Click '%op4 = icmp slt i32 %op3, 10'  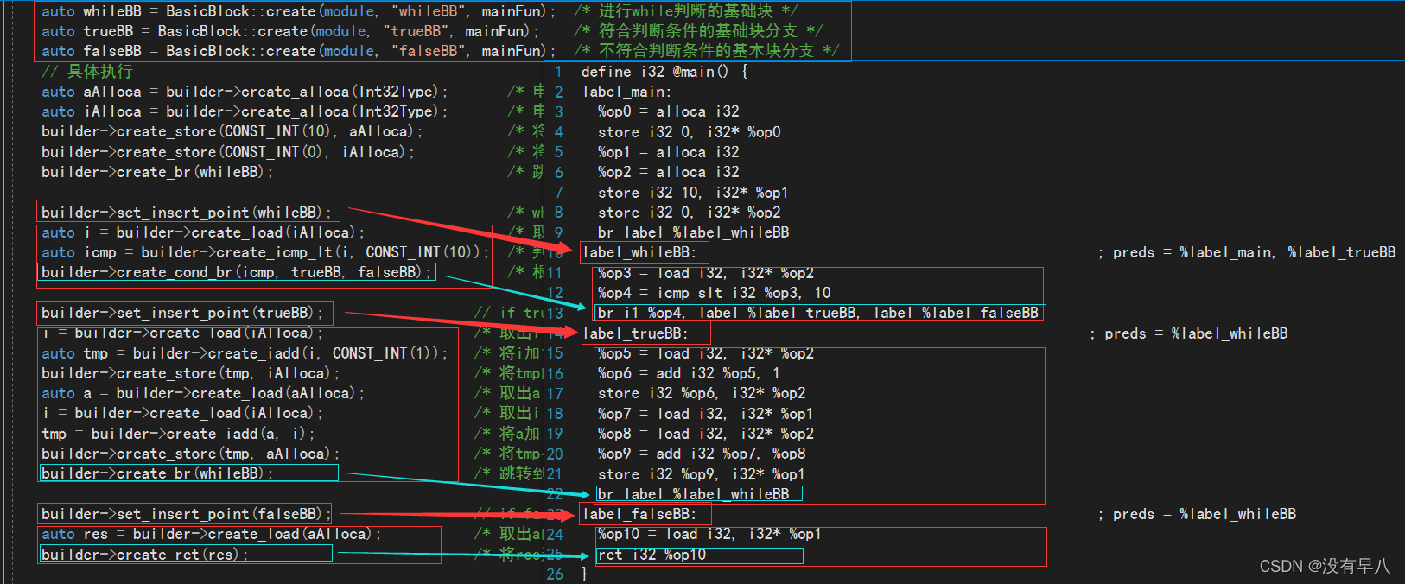714,293
